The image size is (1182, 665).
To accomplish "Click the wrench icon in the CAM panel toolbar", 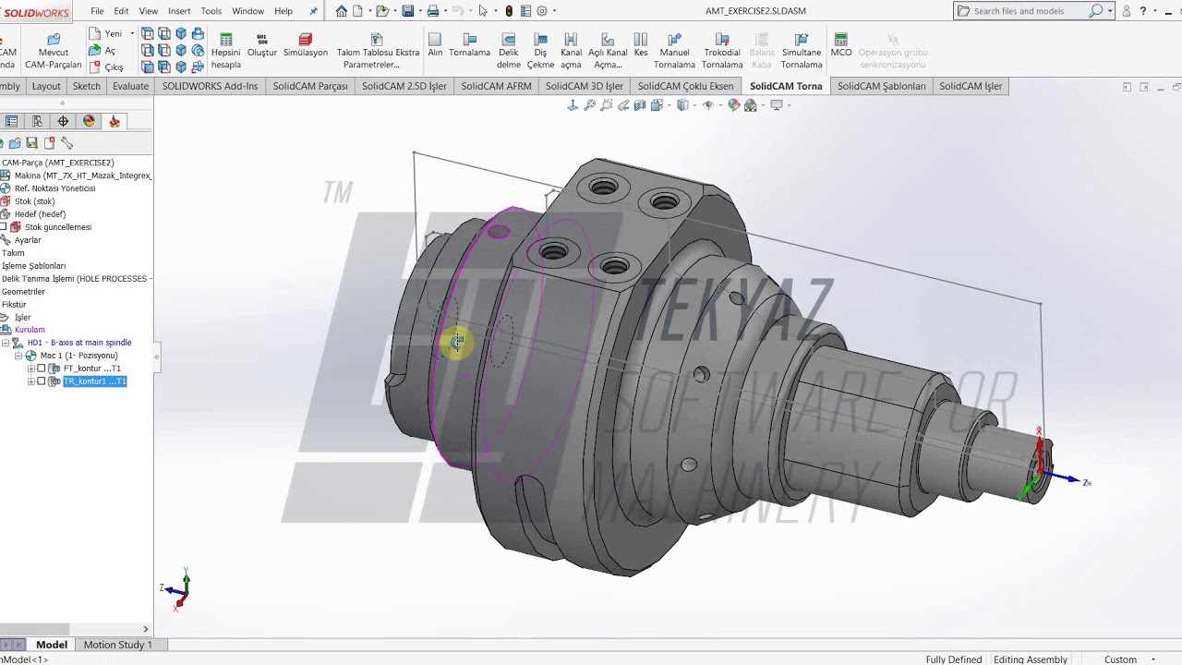I will (x=66, y=143).
